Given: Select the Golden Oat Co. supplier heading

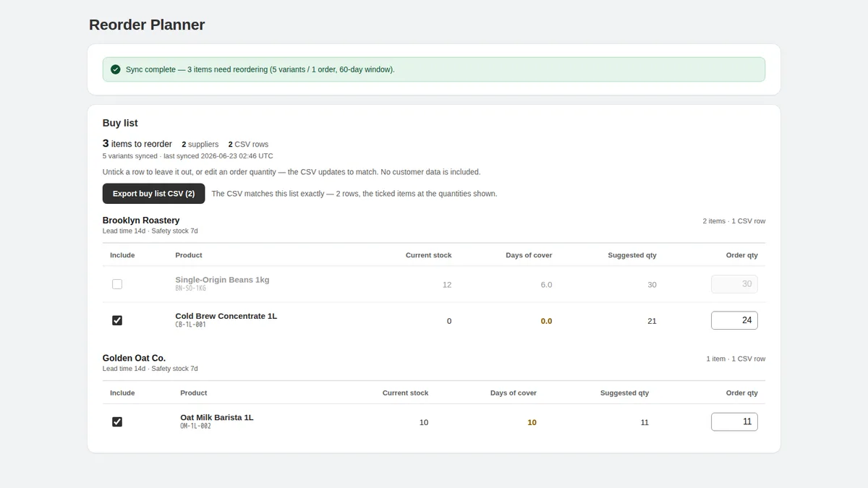Looking at the screenshot, I should pos(134,358).
